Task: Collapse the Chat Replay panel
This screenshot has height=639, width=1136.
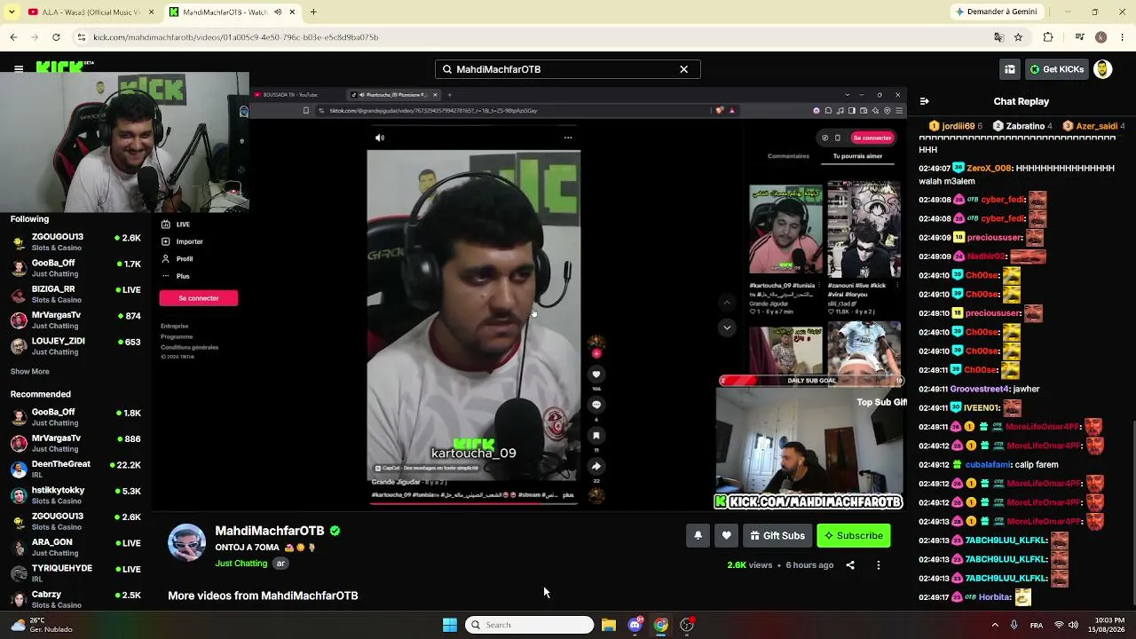Action: coord(924,101)
